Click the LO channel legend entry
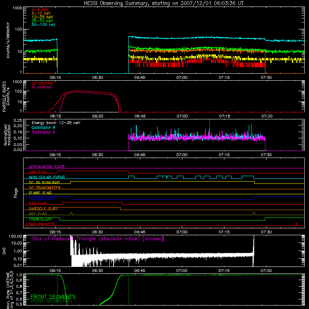Image resolution: width=309 pixels, height=309 pixels. point(42,83)
